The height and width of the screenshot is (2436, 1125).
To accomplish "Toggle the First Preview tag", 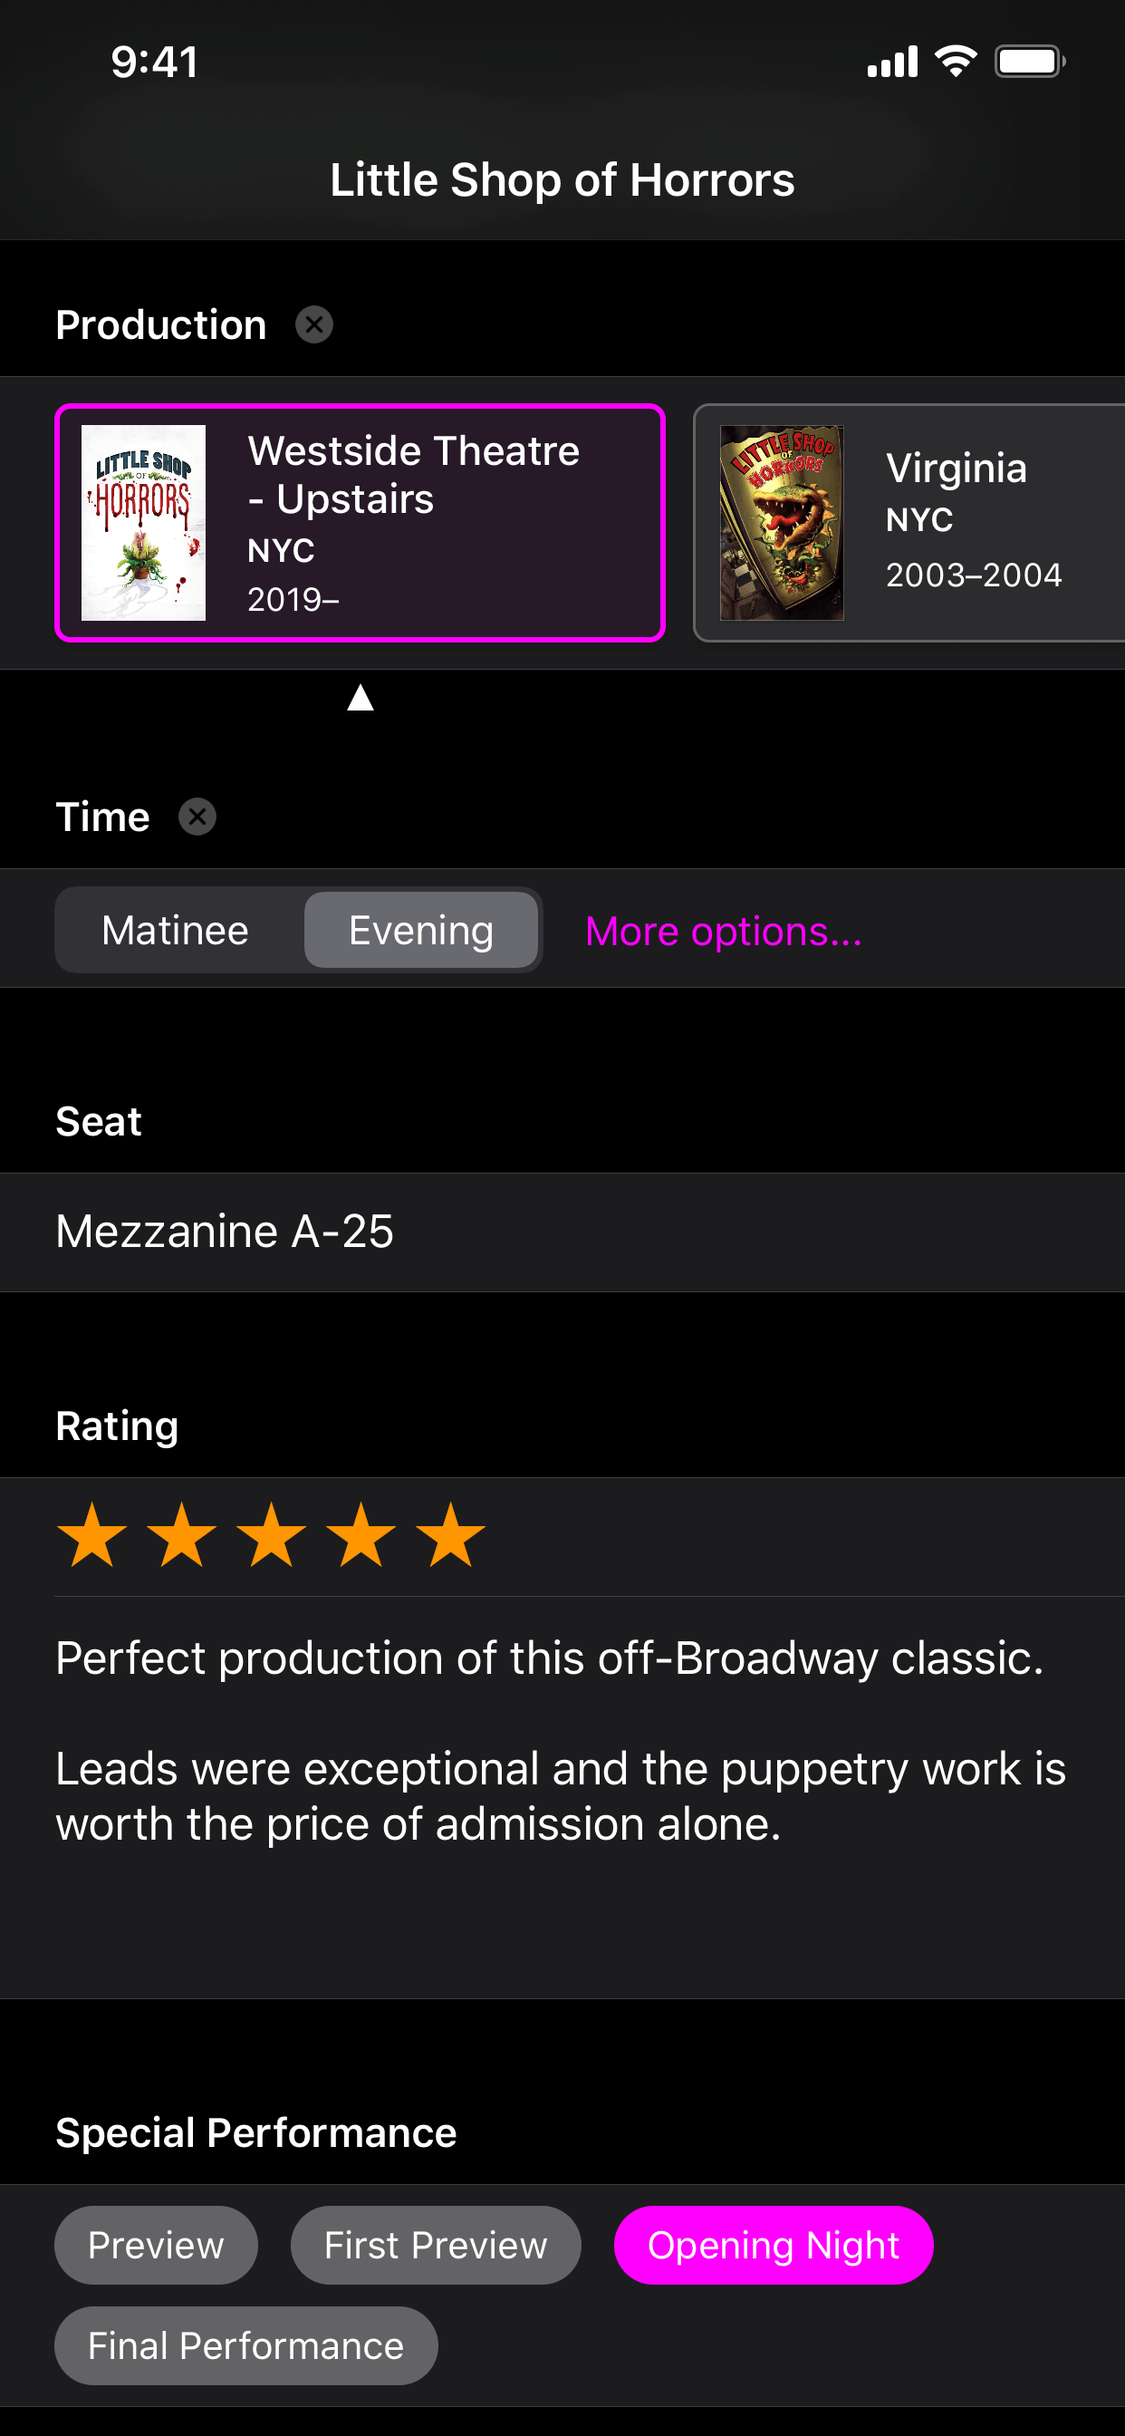I will pyautogui.click(x=436, y=2245).
